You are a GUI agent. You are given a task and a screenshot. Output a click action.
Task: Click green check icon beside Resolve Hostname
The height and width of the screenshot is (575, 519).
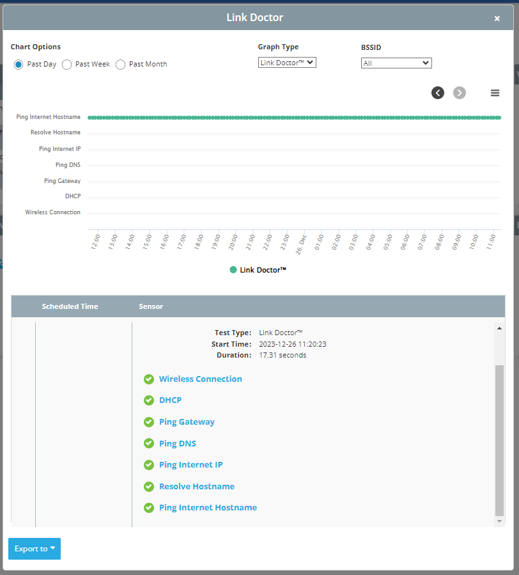149,487
